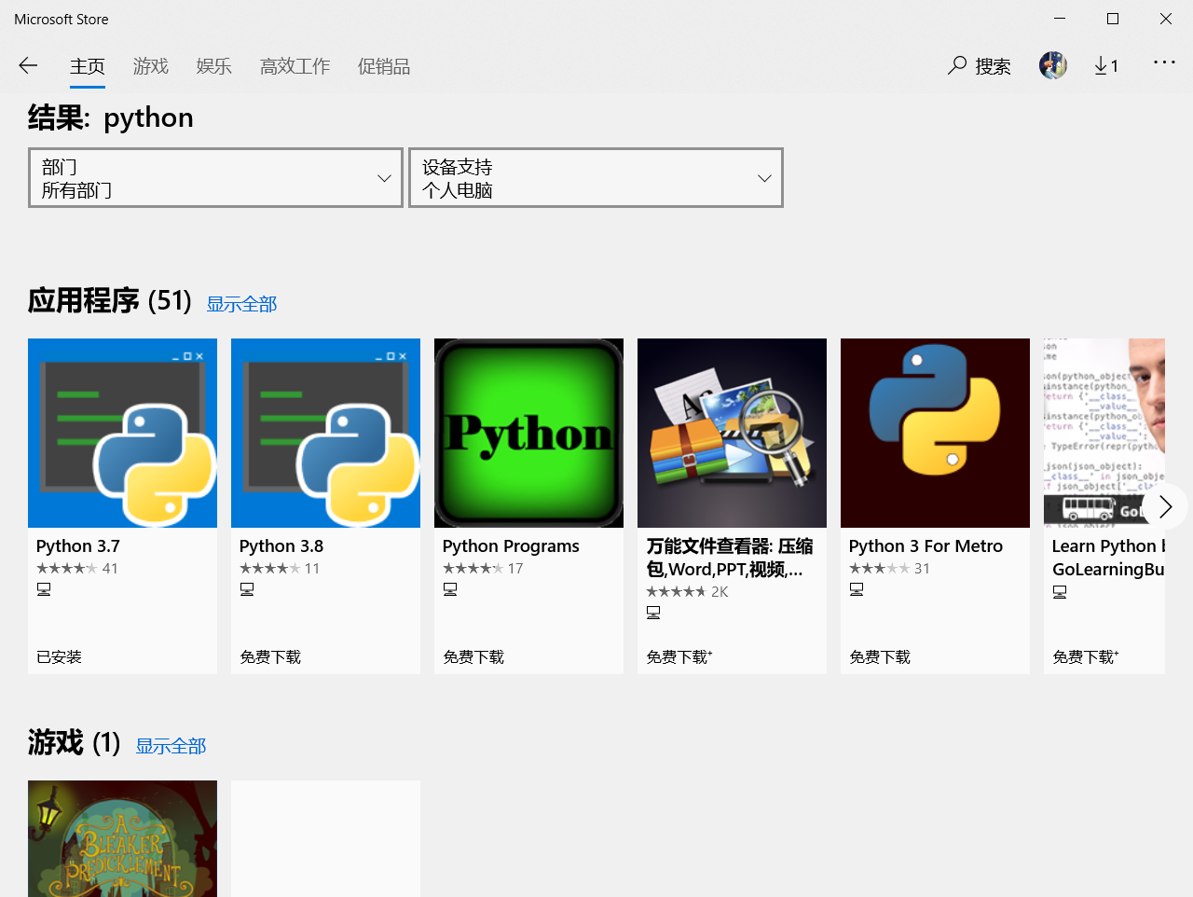Viewport: 1193px width, 897px height.
Task: Open downloads and updates icon
Action: 1106,65
